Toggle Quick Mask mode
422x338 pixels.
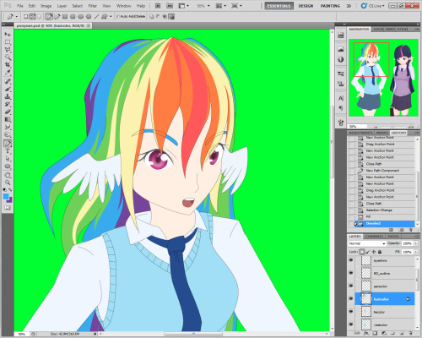pyautogui.click(x=8, y=208)
